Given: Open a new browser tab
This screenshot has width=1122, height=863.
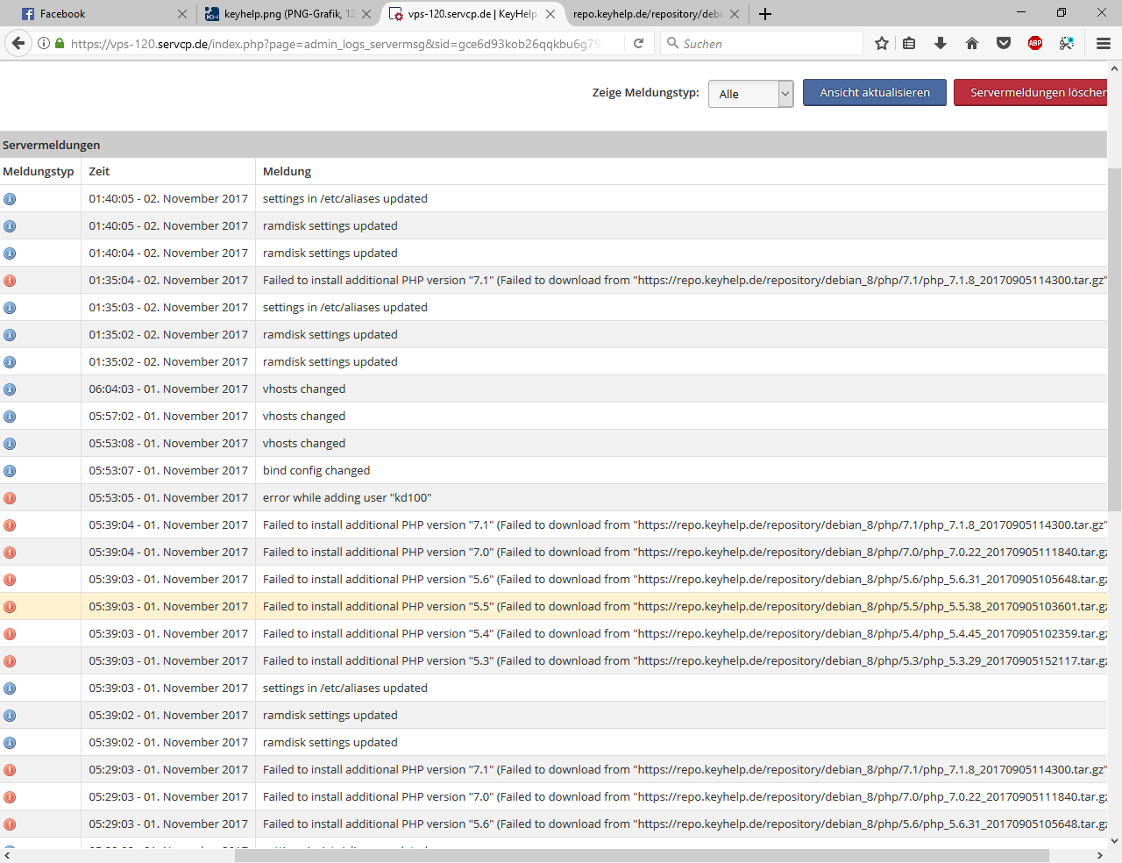Looking at the screenshot, I should coord(765,14).
